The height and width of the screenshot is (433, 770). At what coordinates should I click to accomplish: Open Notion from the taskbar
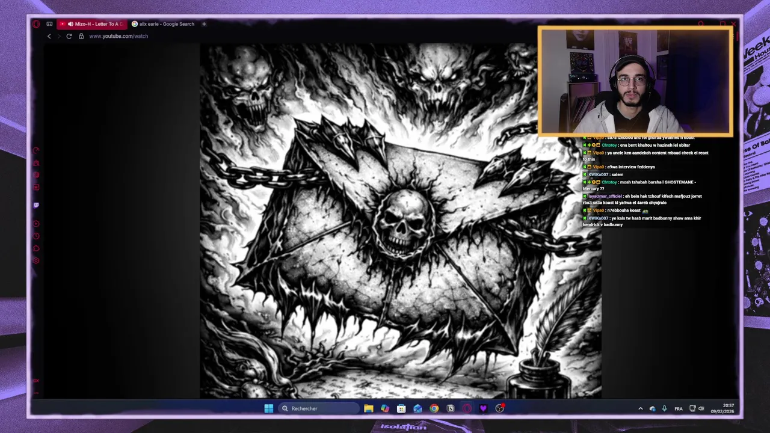tap(450, 408)
